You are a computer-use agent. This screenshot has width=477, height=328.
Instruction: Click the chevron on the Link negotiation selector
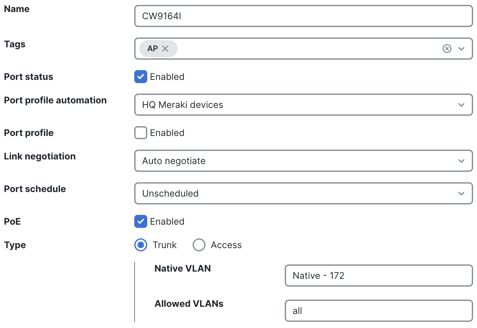pos(461,161)
